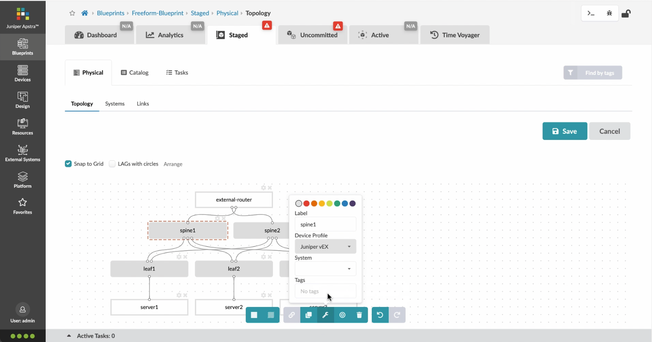This screenshot has width=652, height=342.
Task: Click the bug report icon
Action: (x=609, y=13)
